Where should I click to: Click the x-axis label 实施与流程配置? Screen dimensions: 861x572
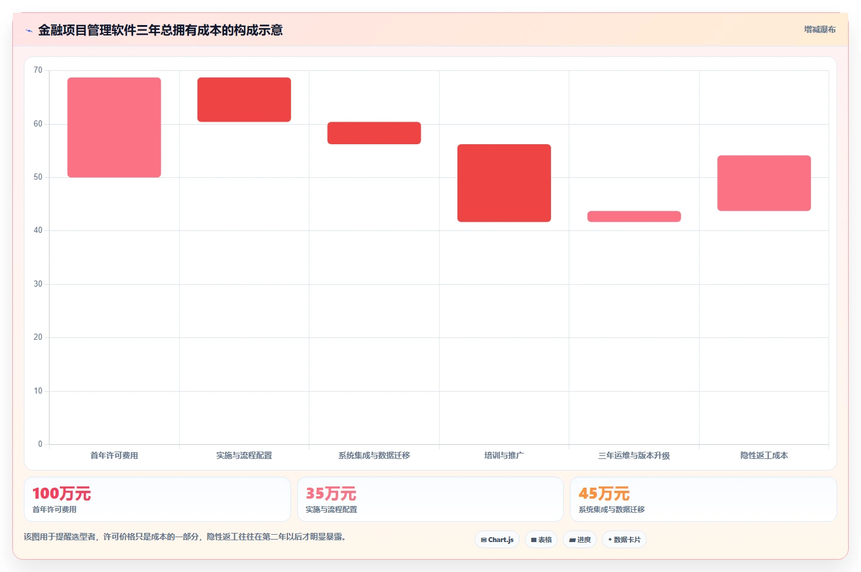[x=244, y=455]
